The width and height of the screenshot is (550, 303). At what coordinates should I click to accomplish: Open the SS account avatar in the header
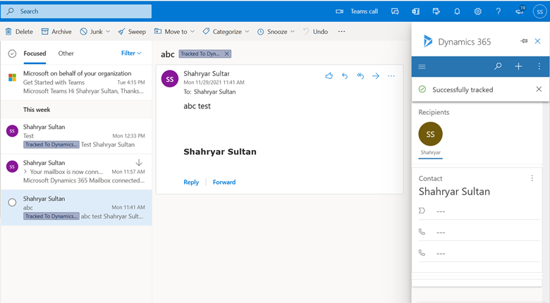(x=540, y=11)
